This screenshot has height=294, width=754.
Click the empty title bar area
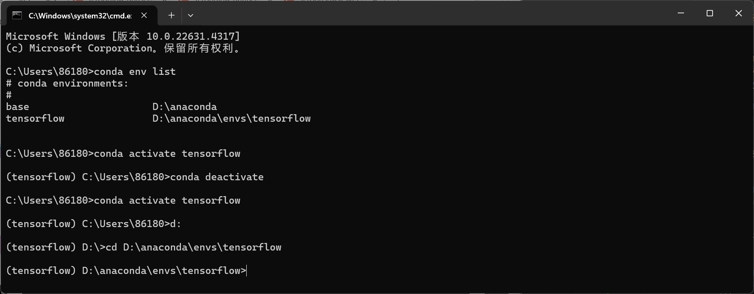[x=431, y=13]
